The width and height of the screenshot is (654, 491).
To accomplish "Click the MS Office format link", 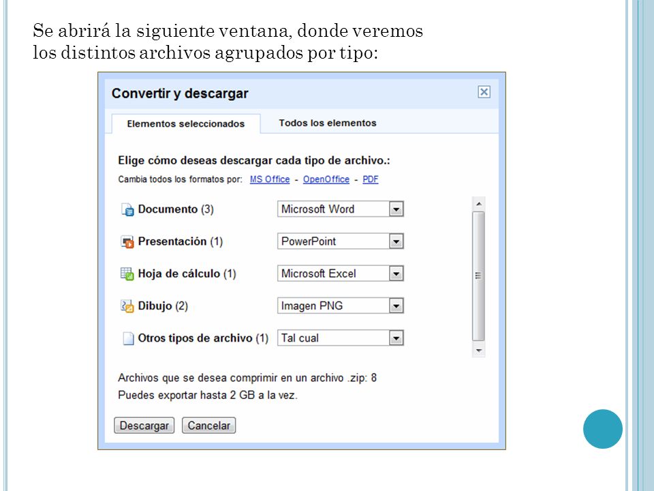I will [x=270, y=179].
